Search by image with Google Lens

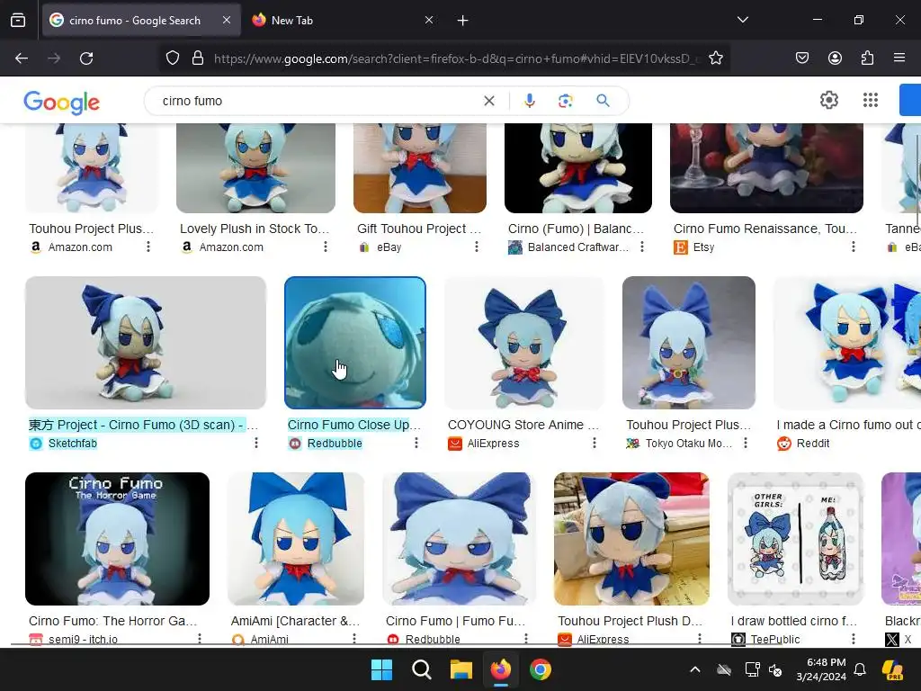point(565,101)
